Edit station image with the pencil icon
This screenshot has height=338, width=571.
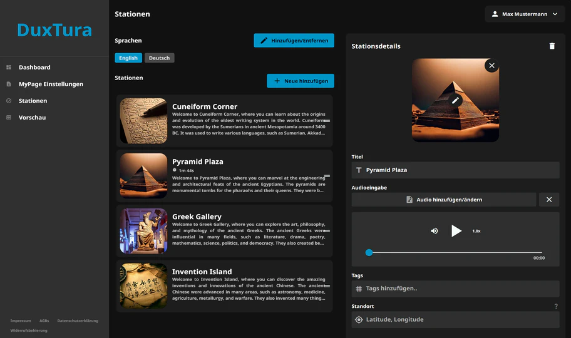pos(455,101)
